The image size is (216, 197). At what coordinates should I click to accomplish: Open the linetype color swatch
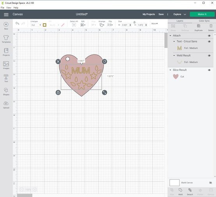44,25
